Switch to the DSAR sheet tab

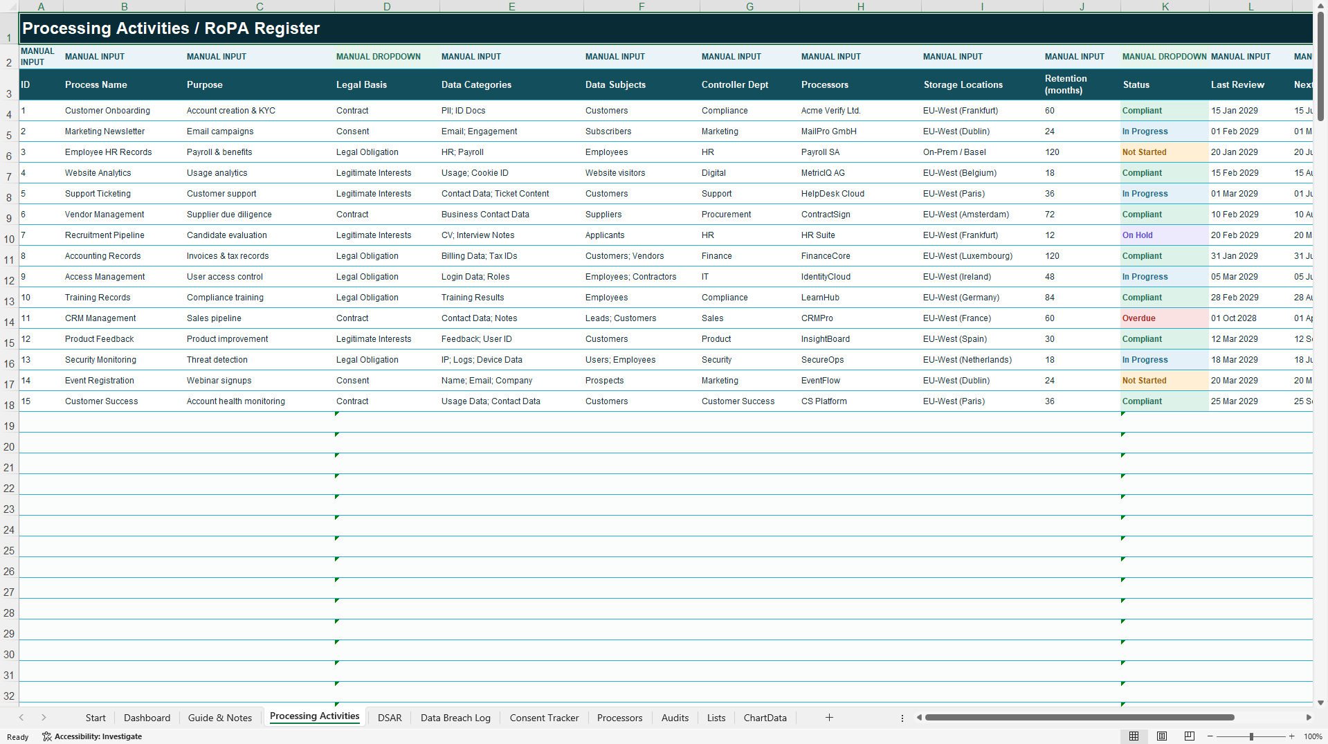coord(390,718)
